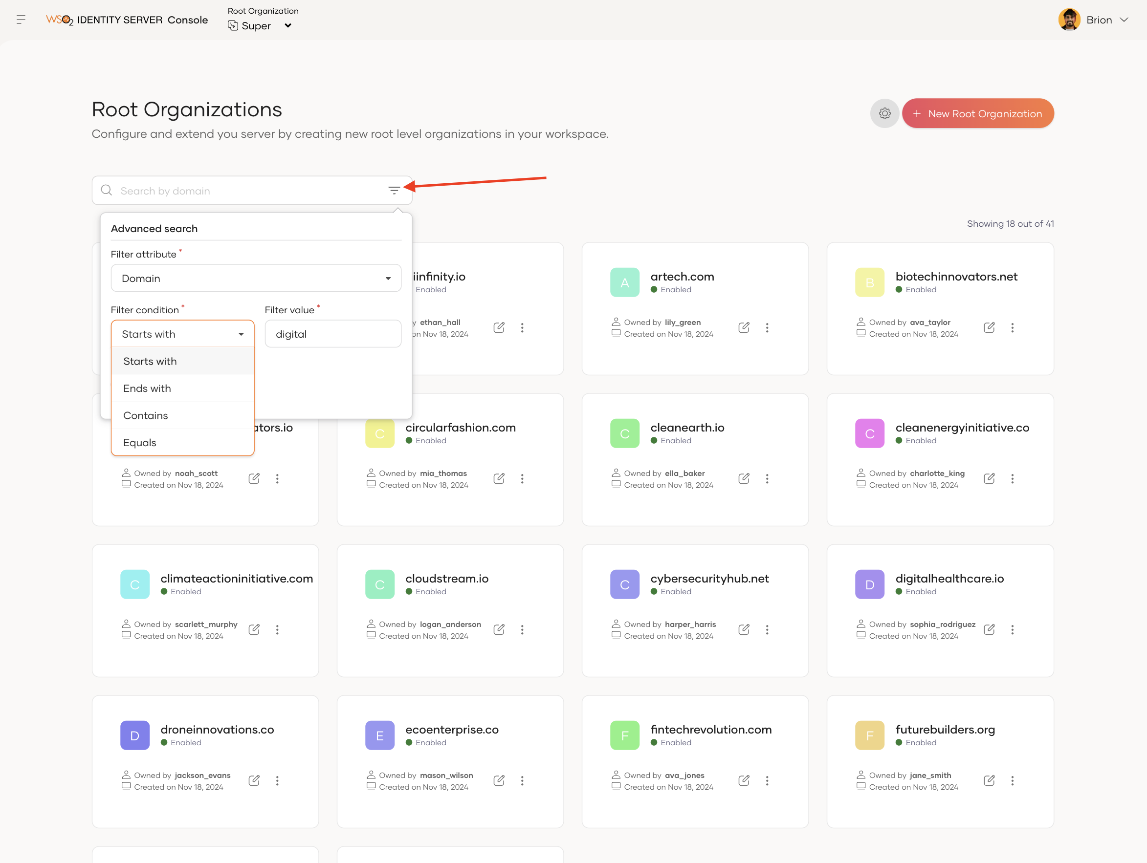Viewport: 1147px width, 863px height.
Task: Open more options for biotechinnovators.net
Action: [1012, 327]
